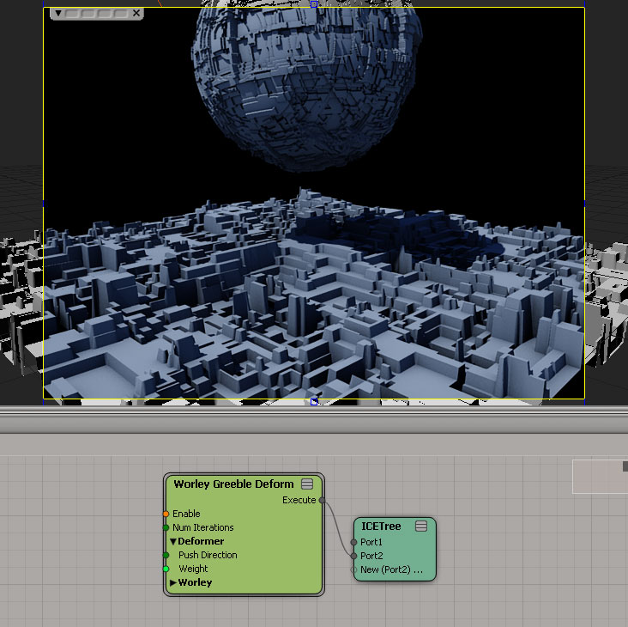628x627 pixels.
Task: Click the bright green Weight port
Action: (166, 569)
